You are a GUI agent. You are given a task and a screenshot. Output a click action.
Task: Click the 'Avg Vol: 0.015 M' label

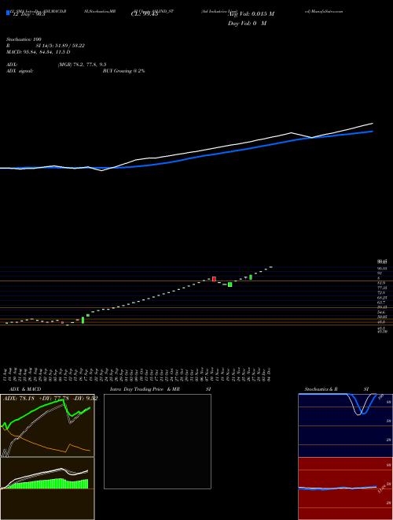[251, 14]
